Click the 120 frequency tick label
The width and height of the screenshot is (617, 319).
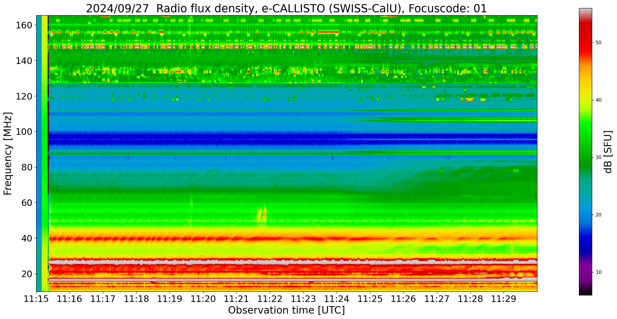(x=24, y=96)
